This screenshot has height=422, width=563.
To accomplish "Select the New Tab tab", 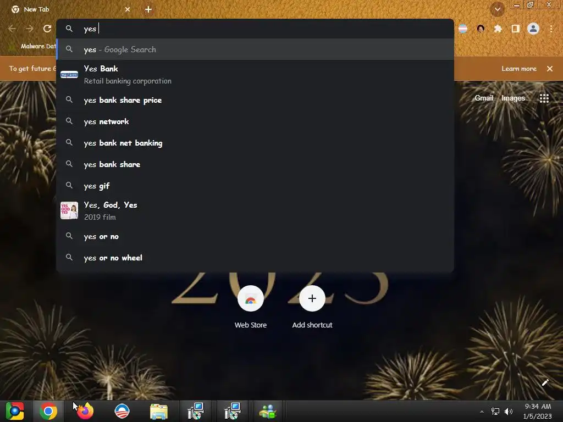I will [x=70, y=9].
